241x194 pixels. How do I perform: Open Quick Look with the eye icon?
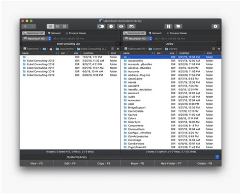tap(121, 26)
